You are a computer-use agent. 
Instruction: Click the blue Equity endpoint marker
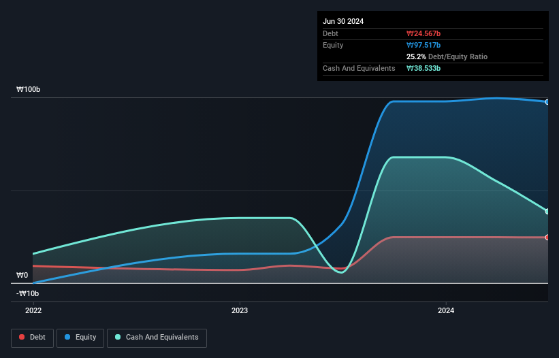tap(547, 102)
